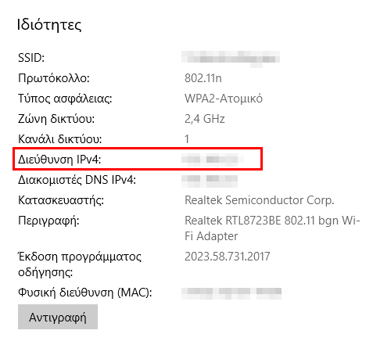Click the network channel value 1
Viewport: 391px width, 352px height.
tap(187, 139)
